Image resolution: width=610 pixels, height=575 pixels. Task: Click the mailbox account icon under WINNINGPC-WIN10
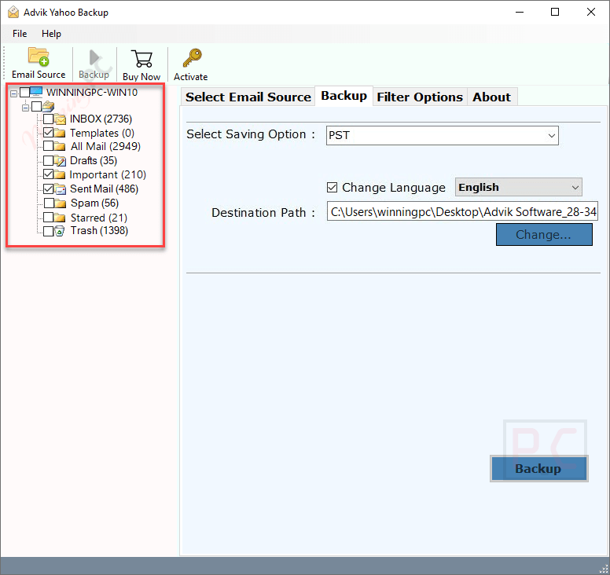tap(48, 106)
